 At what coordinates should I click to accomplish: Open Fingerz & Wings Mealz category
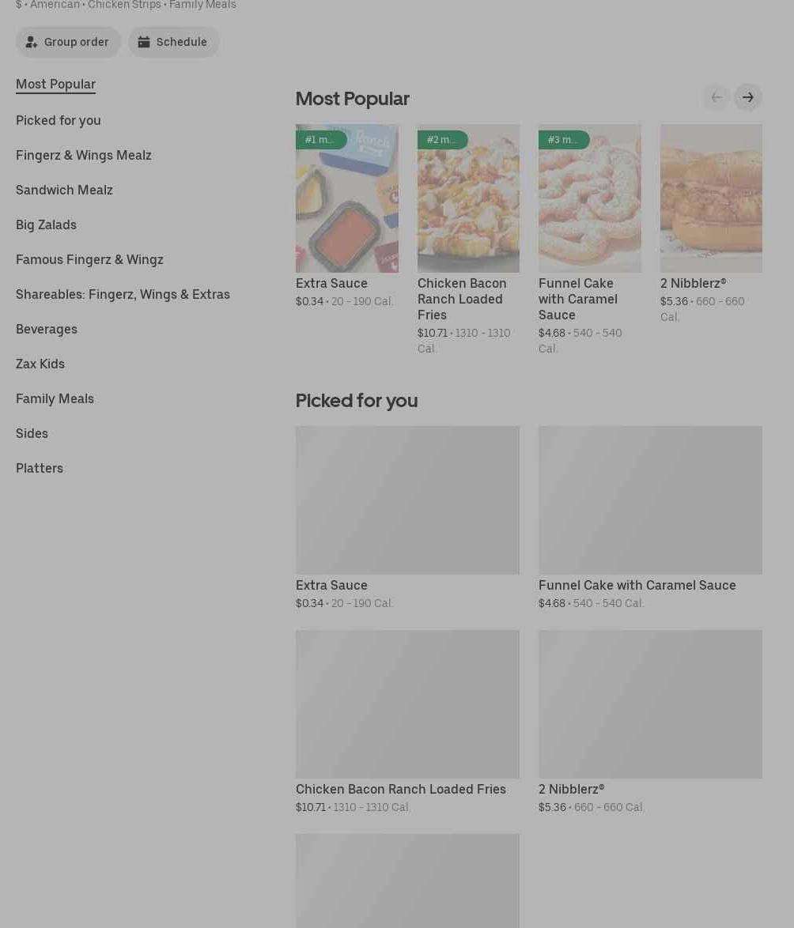(84, 155)
